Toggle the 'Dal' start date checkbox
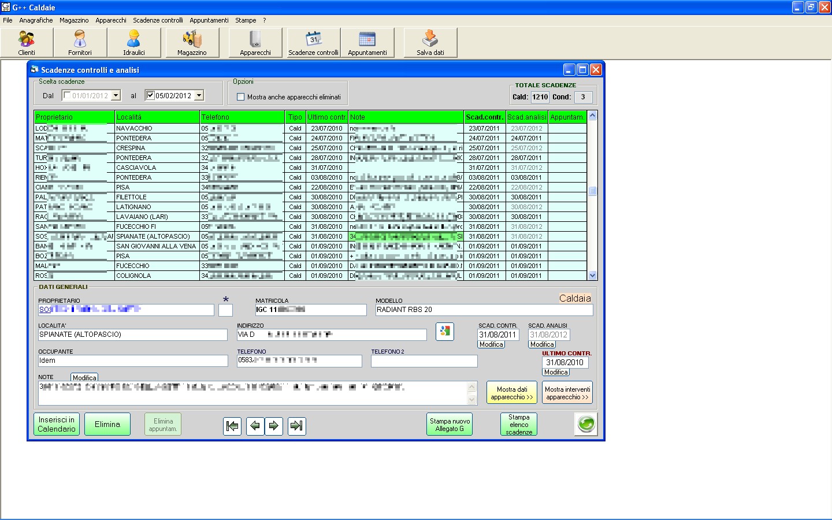This screenshot has height=520, width=832. point(67,95)
